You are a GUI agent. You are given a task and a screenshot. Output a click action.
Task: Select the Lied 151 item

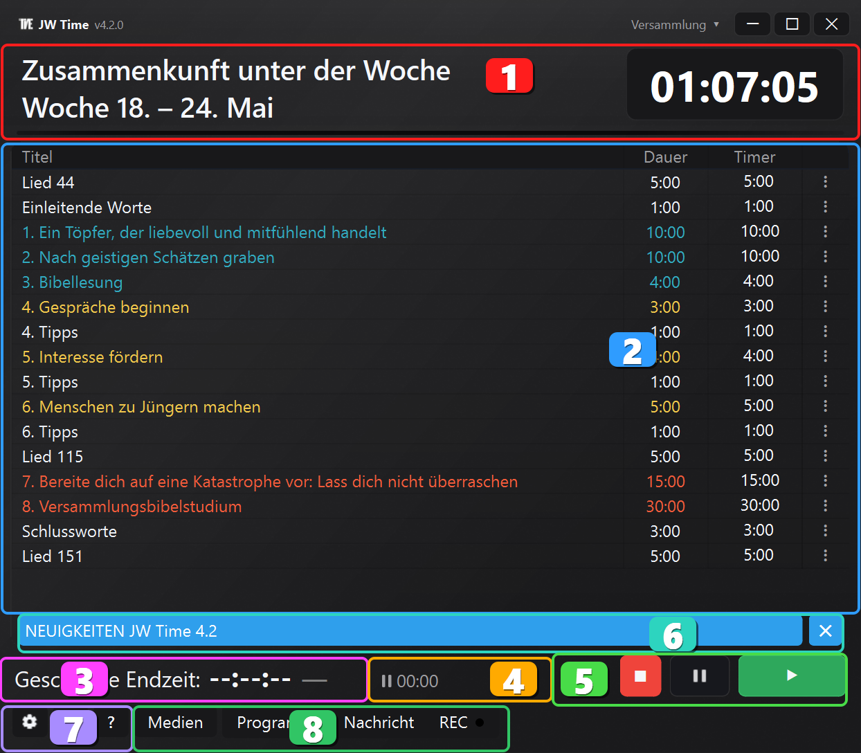click(x=52, y=556)
